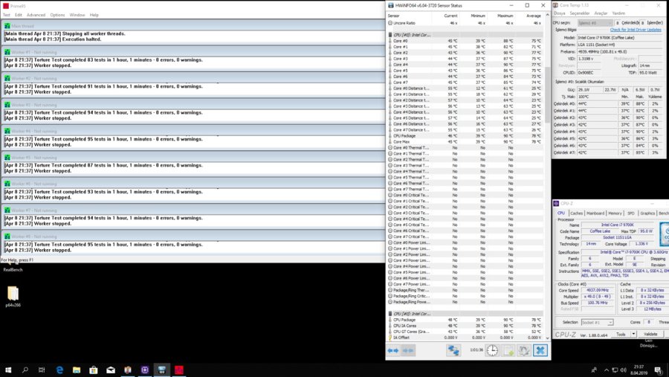Switch to CPU-Z Graphics tab
This screenshot has height=377, width=669.
point(647,213)
